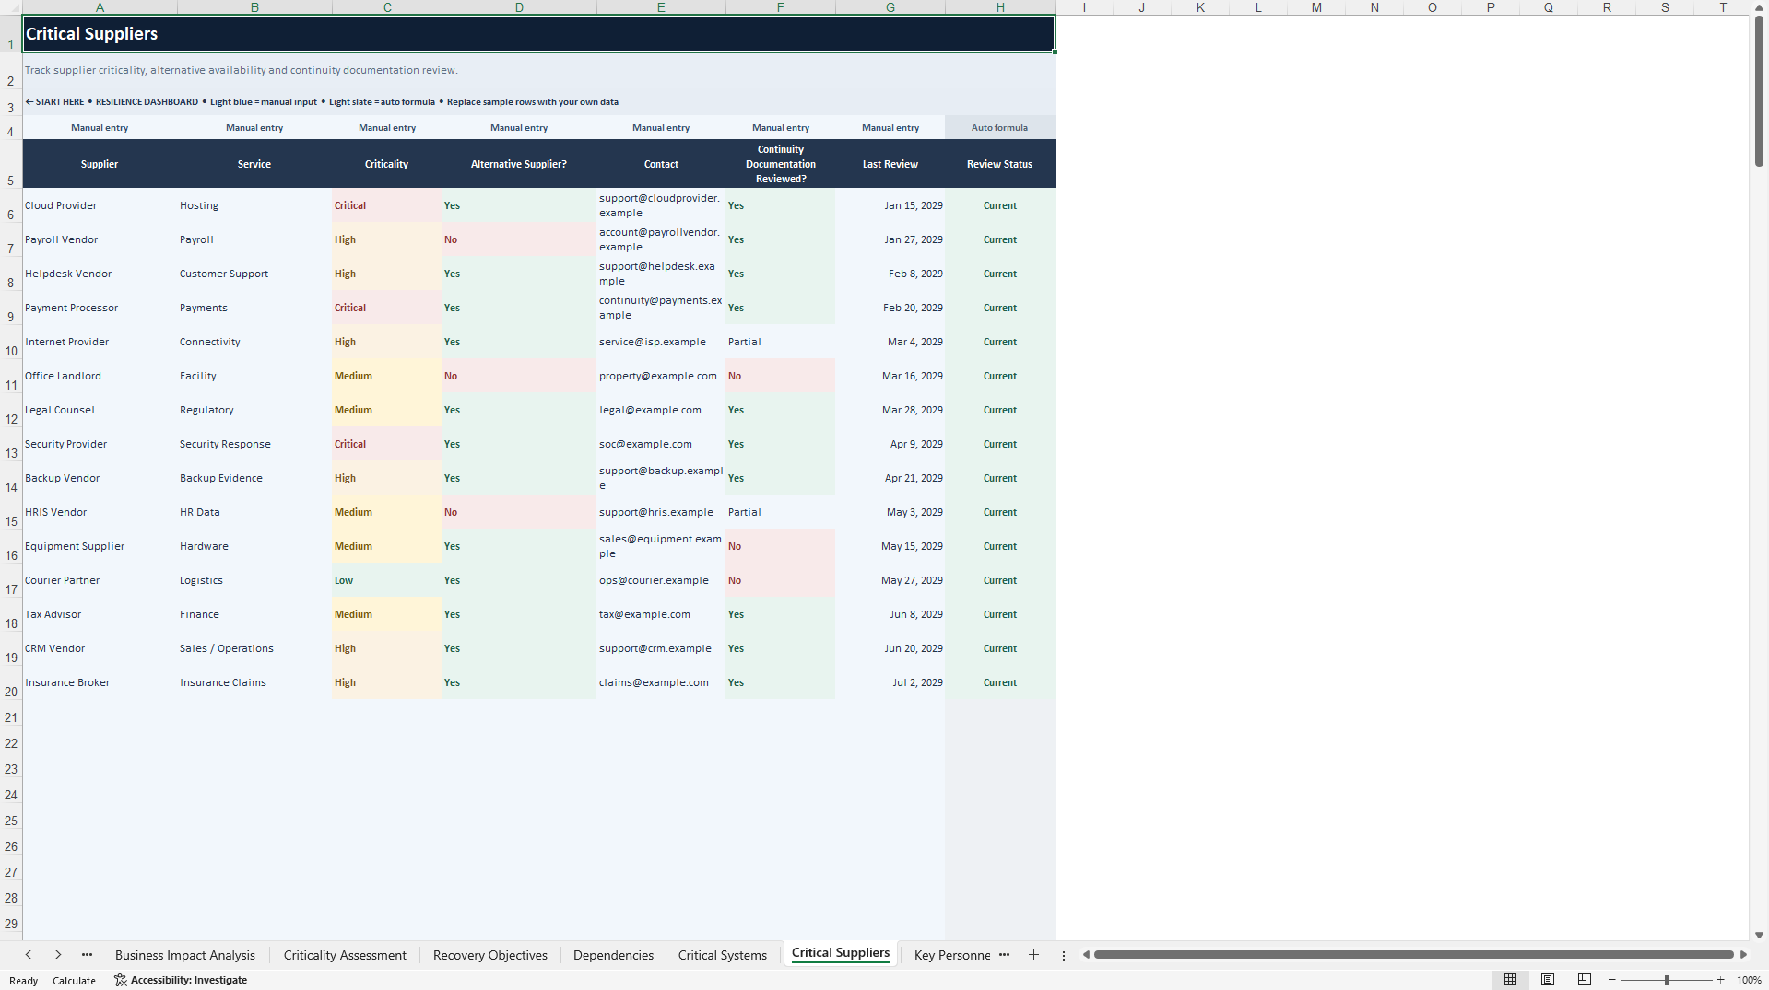Select row 6 header

pyautogui.click(x=11, y=205)
